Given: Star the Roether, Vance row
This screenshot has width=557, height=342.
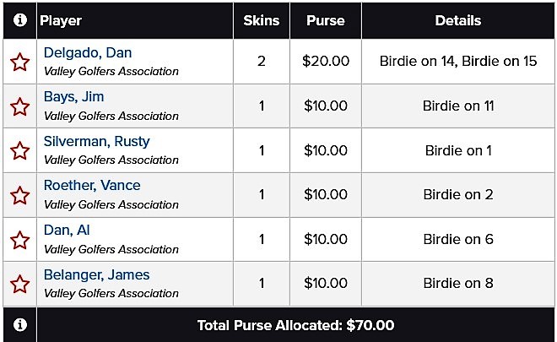Looking at the screenshot, I should (20, 196).
